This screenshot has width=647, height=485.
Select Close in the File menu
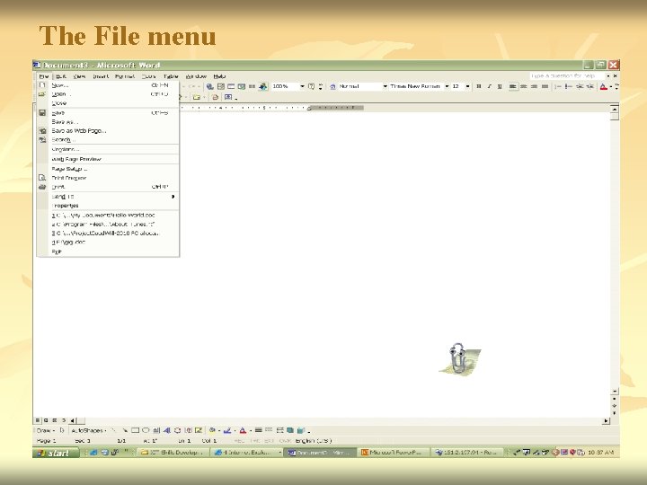108,103
